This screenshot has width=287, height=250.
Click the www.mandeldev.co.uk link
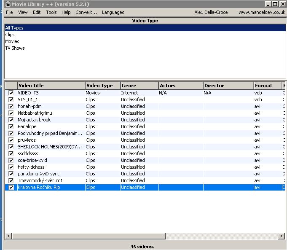click(x=262, y=12)
